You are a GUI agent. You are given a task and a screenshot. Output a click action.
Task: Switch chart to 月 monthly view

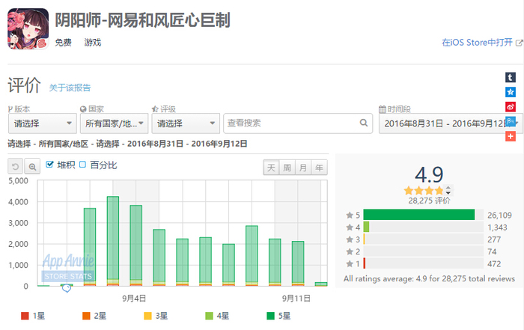[303, 168]
